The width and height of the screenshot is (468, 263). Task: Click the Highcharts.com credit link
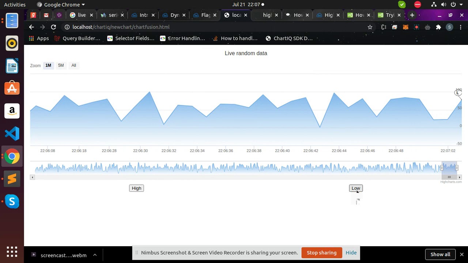pyautogui.click(x=451, y=182)
